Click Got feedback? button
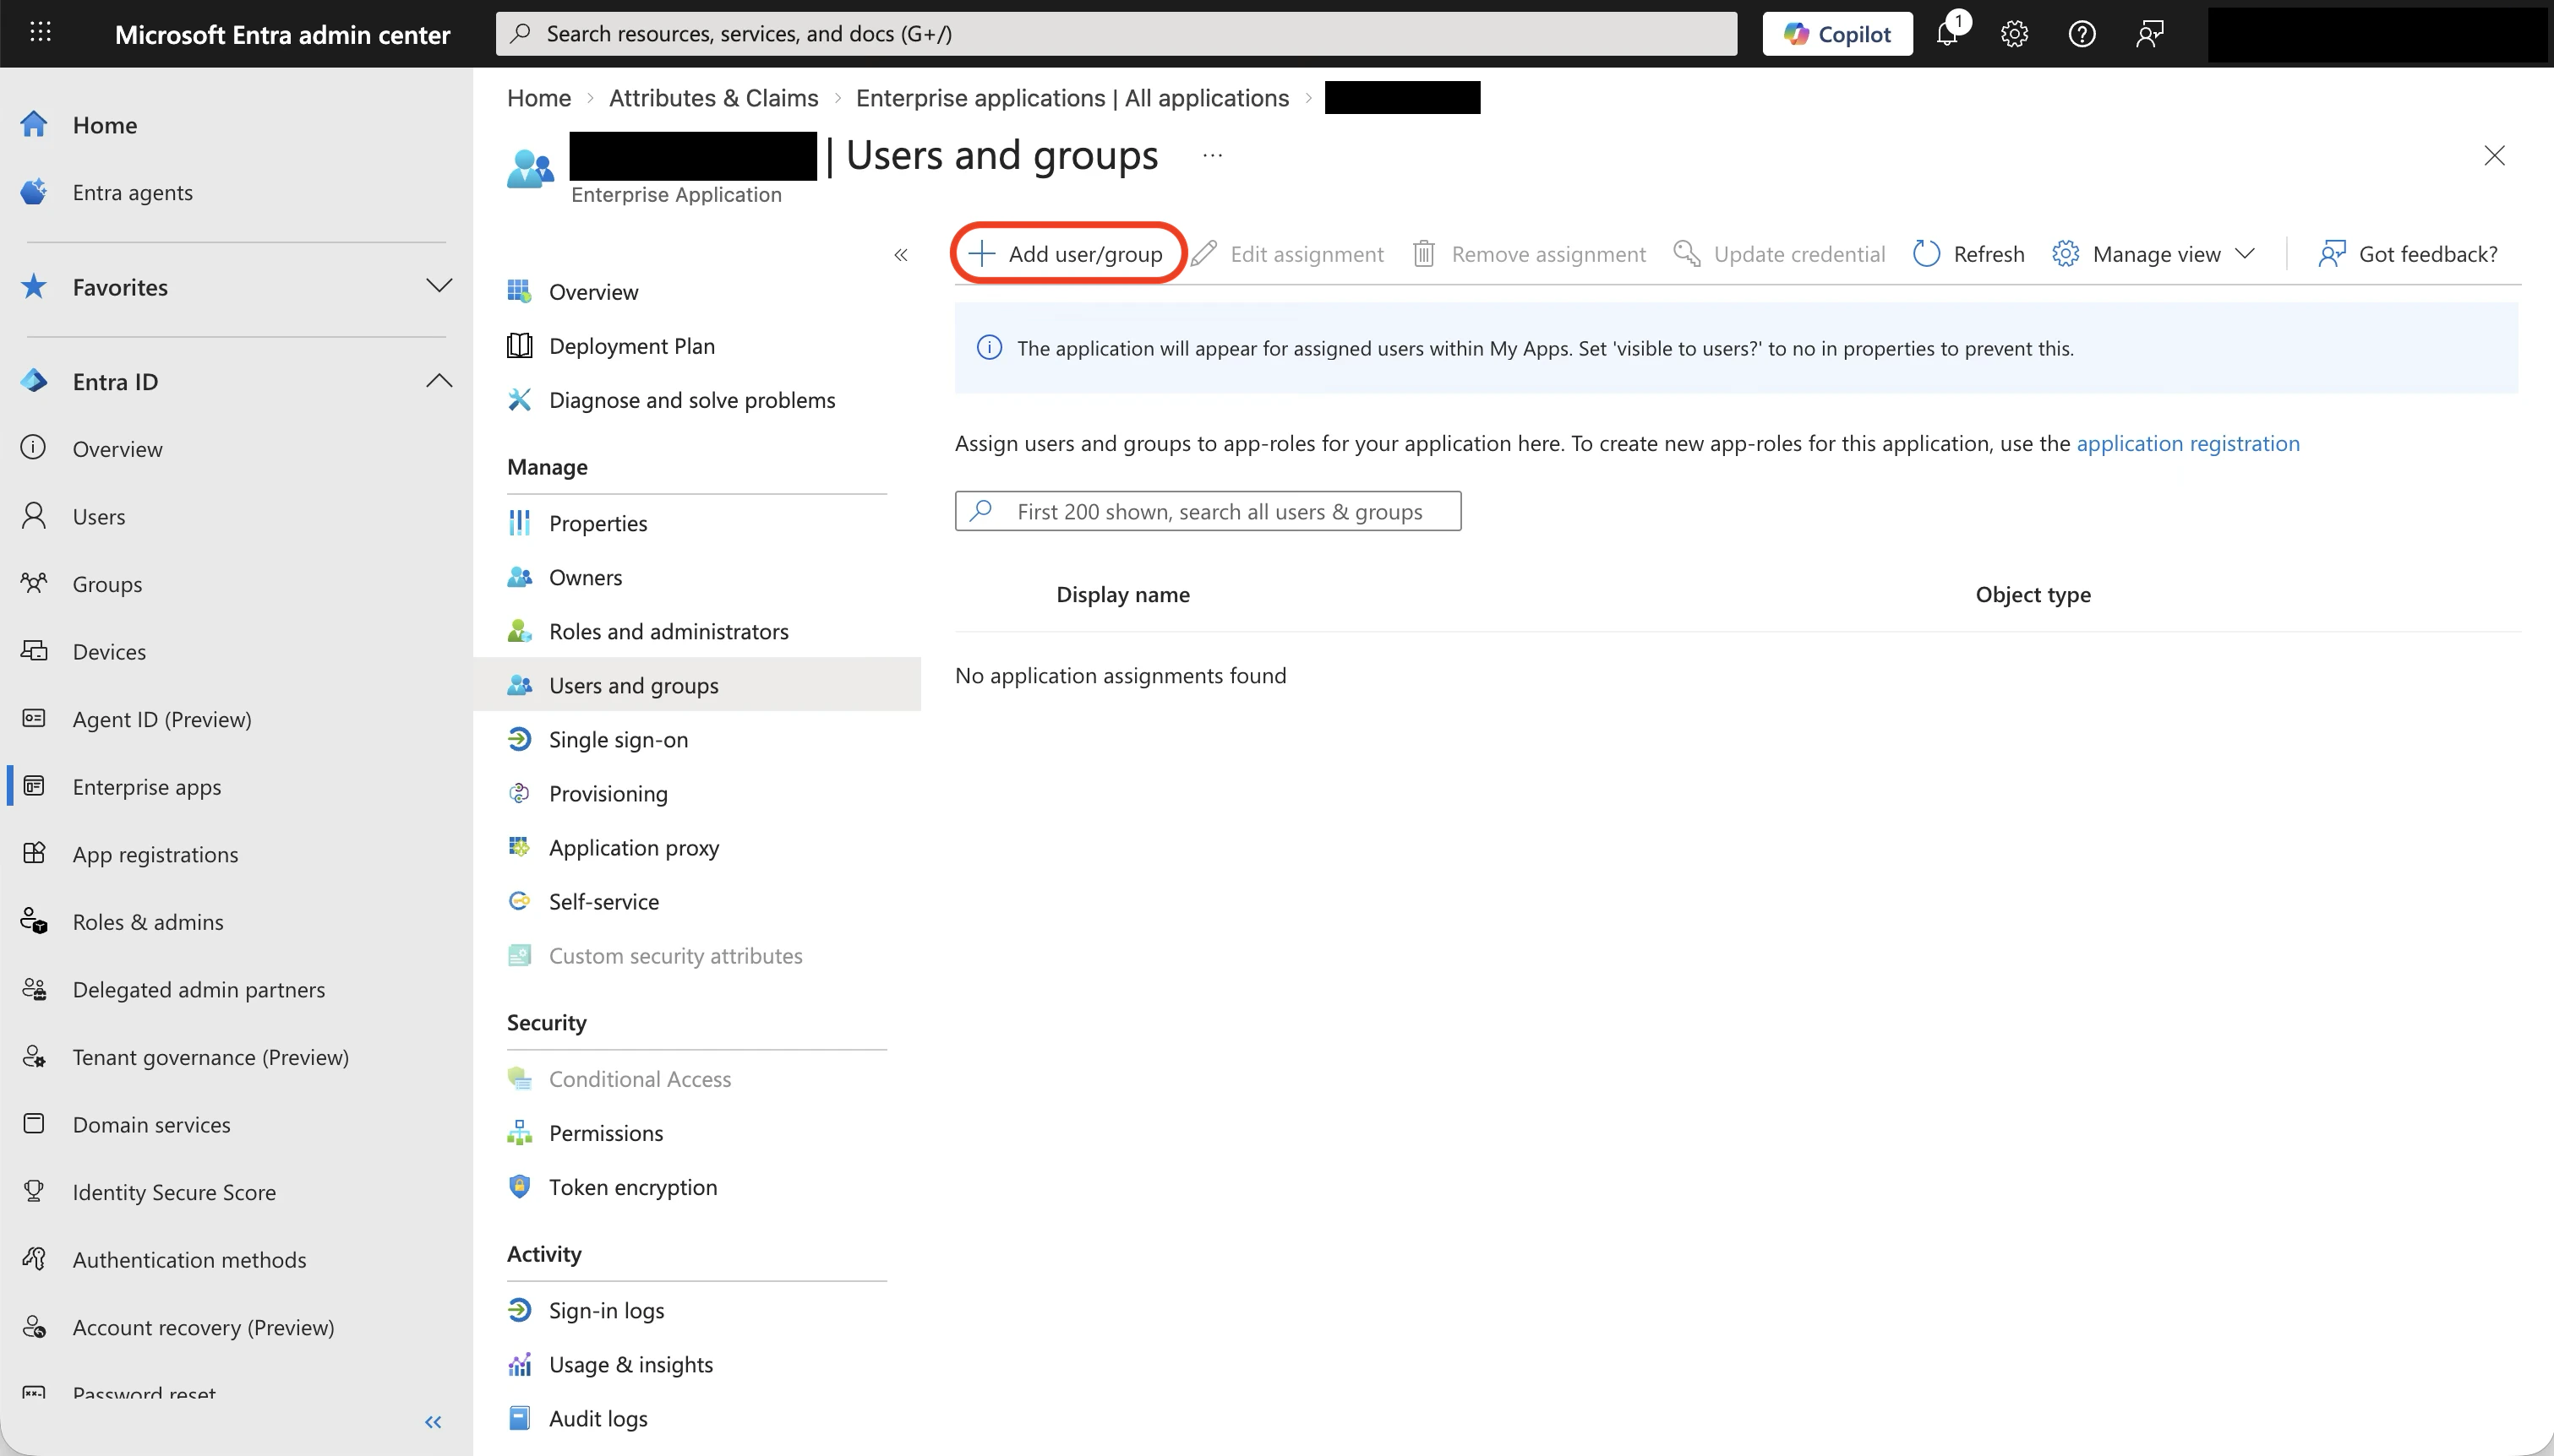Viewport: 2554px width, 1456px height. click(x=2408, y=254)
